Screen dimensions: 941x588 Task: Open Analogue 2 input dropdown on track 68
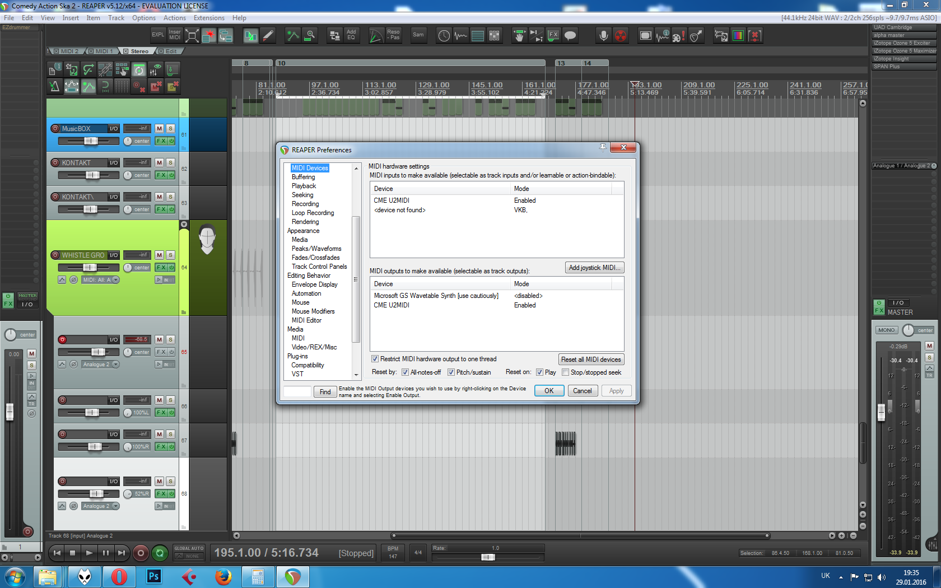[100, 506]
